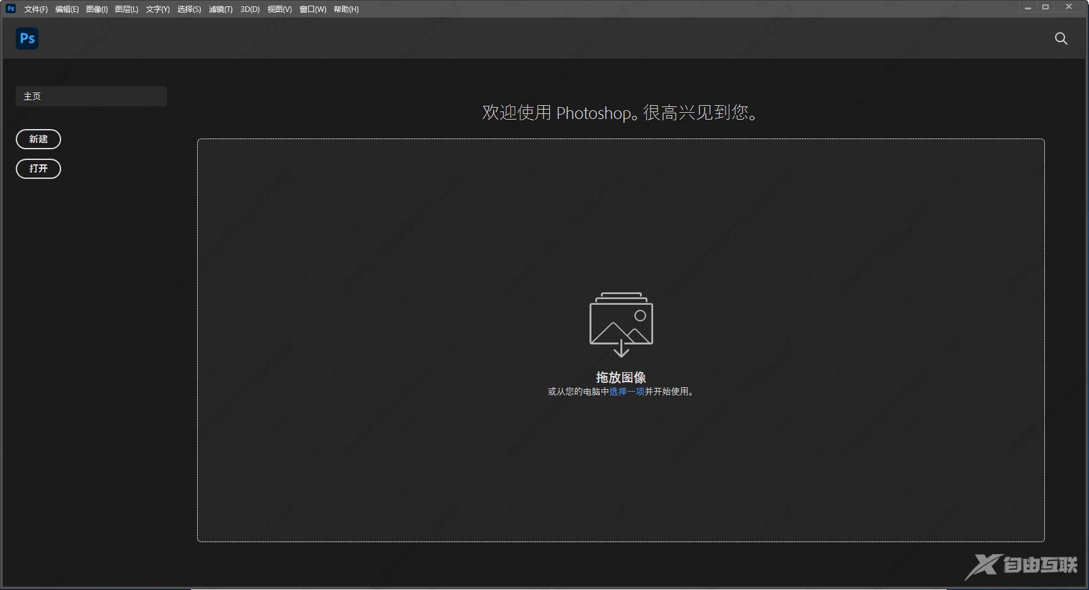Open the 选择(S) menu
The image size is (1089, 590).
[x=189, y=9]
